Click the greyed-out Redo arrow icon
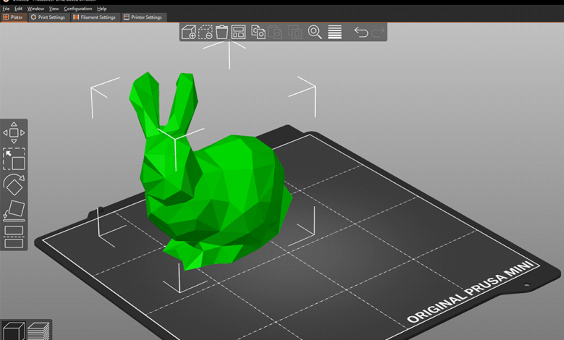This screenshot has width=564, height=340. click(377, 33)
